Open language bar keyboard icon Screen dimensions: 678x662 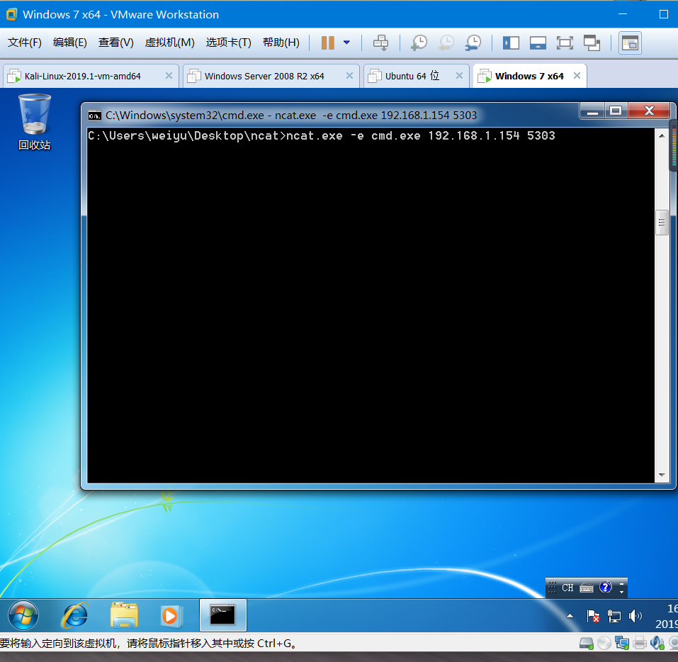(587, 588)
